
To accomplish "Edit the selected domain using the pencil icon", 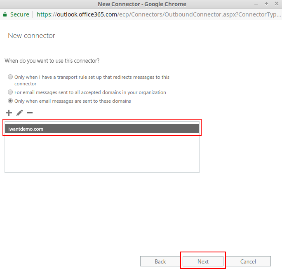I will tap(19, 113).
